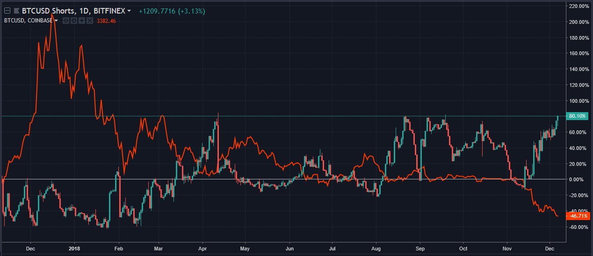Viewport: 593px width, 256px height.
Task: Collapse the chart legend with the minus box
Action: click(x=7, y=11)
